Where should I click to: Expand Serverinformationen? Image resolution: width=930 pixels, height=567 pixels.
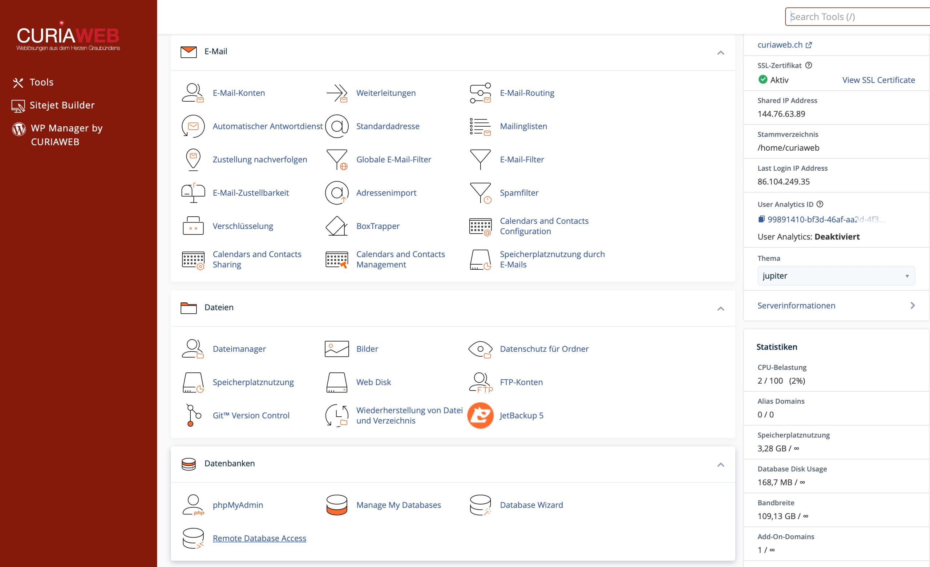coord(836,306)
